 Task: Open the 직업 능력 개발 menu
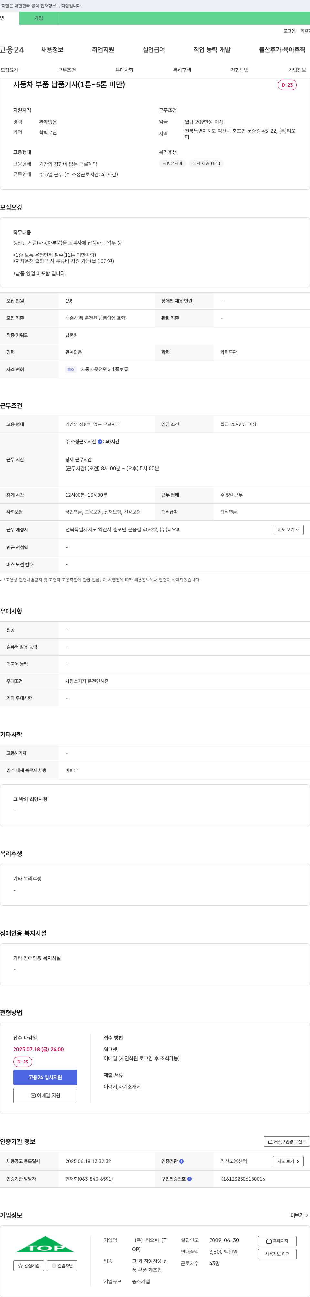pyautogui.click(x=212, y=50)
